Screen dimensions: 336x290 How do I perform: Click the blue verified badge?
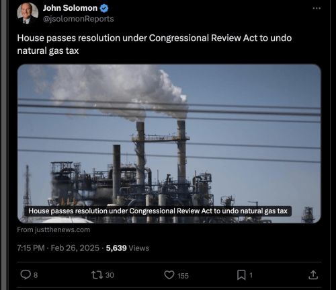pos(104,8)
